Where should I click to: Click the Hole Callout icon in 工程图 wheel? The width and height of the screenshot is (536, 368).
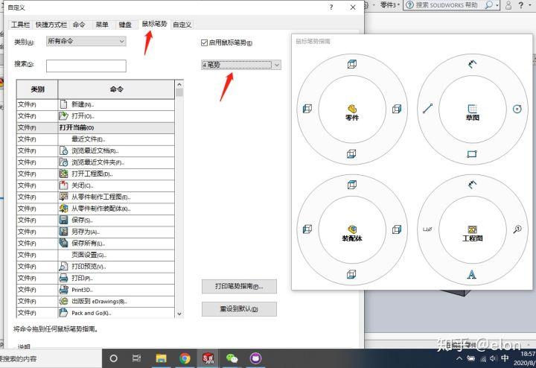427,229
